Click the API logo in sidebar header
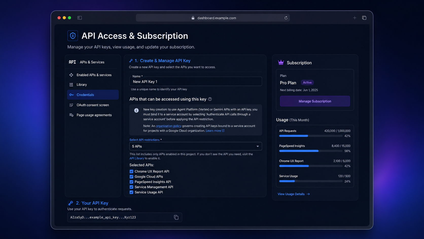The height and width of the screenshot is (239, 424). (x=72, y=62)
